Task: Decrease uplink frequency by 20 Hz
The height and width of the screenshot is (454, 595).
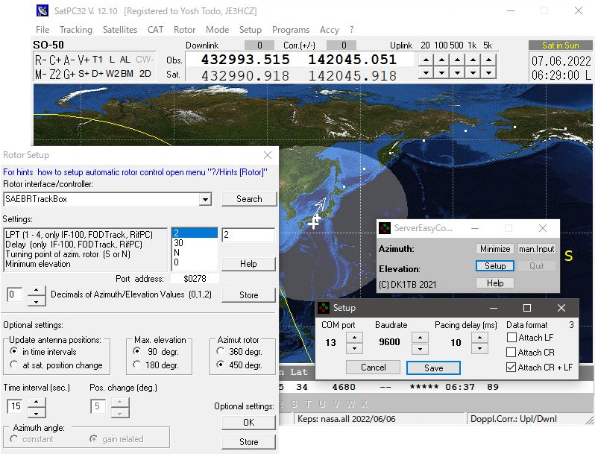Action: 426,72
